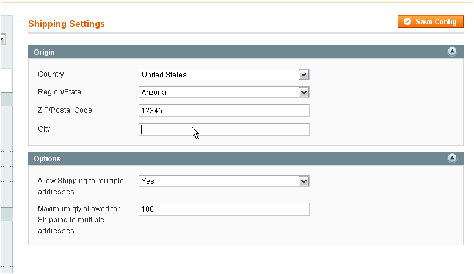Screen dimensions: 474x274
Task: Click the Shipping Settings page heading
Action: (x=67, y=24)
